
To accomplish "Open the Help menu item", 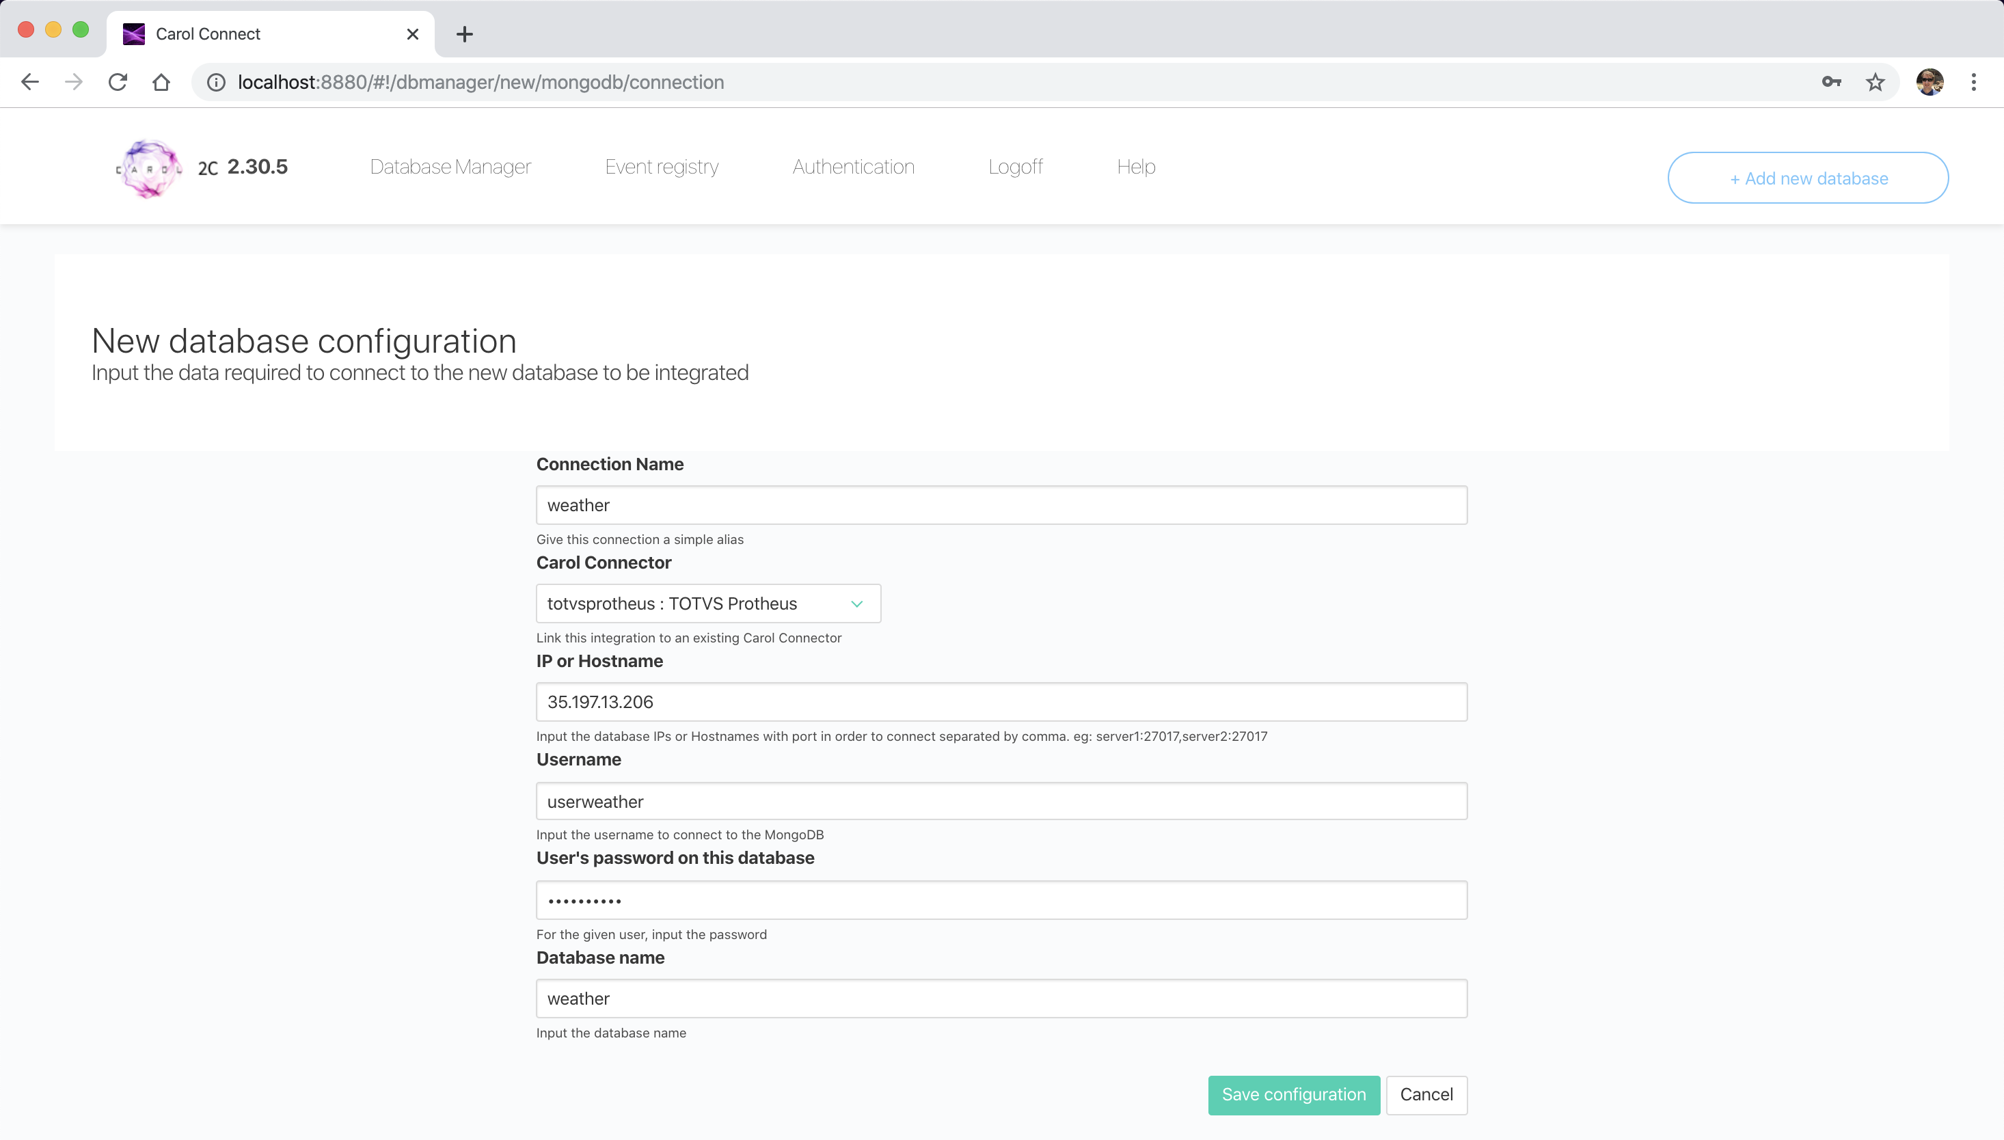I will click(1136, 167).
